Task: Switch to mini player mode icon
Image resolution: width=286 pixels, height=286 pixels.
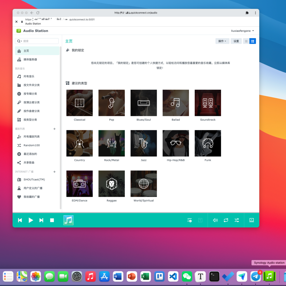Action: pos(251,220)
